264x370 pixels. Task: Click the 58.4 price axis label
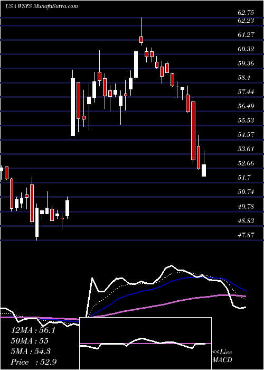pyautogui.click(x=244, y=78)
